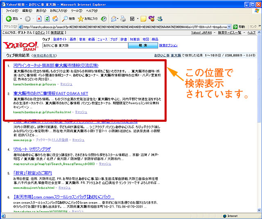Image resolution: width=262 pixels, height=219 pixels.
Task: Click the 検索オプション link
Action: [x=168, y=45]
